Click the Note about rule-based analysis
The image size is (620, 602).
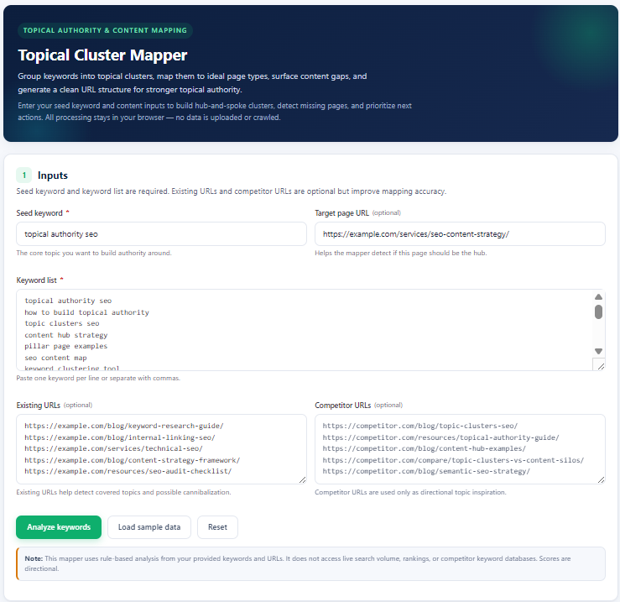tap(310, 563)
